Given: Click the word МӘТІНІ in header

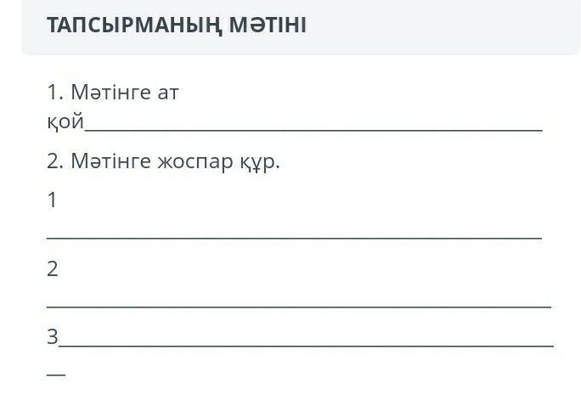Looking at the screenshot, I should [x=268, y=25].
